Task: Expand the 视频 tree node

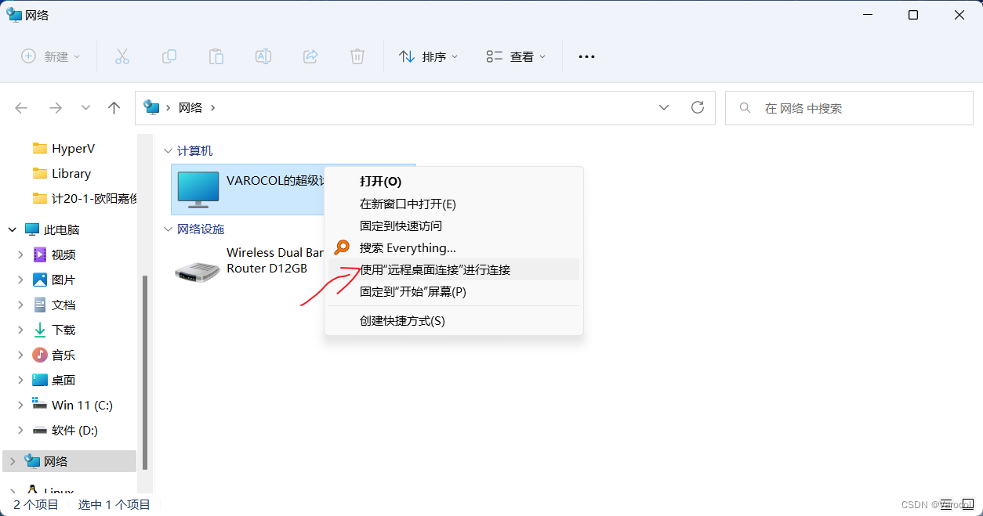Action: click(x=21, y=254)
